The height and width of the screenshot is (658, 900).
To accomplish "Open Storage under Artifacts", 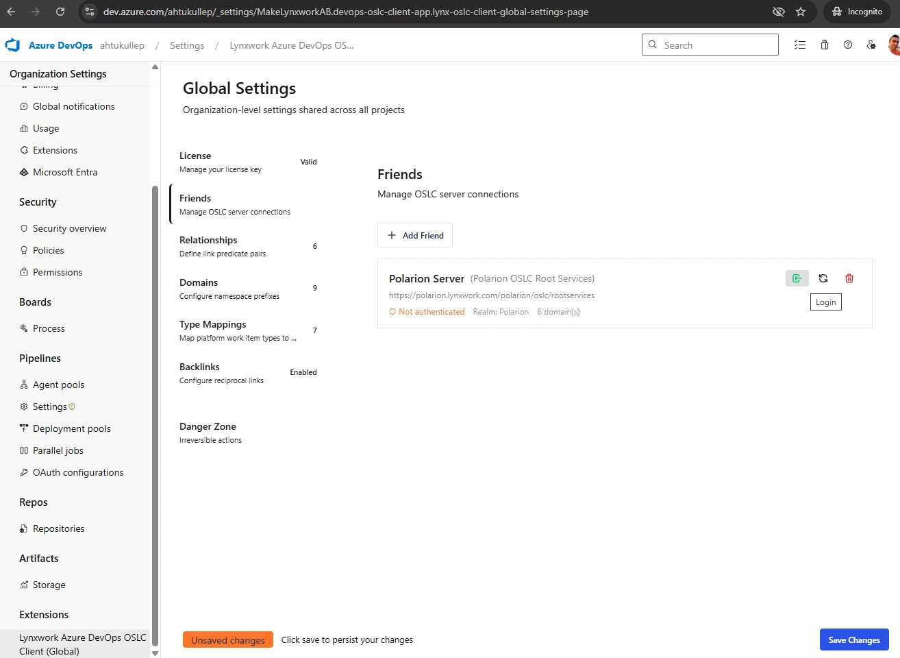I will click(49, 585).
